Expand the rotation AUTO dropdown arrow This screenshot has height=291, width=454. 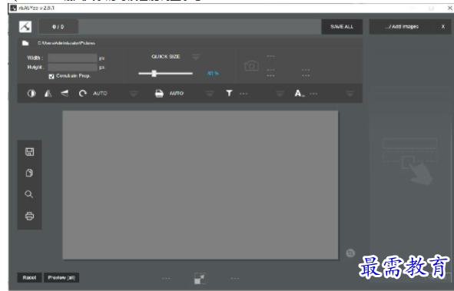pyautogui.click(x=134, y=94)
